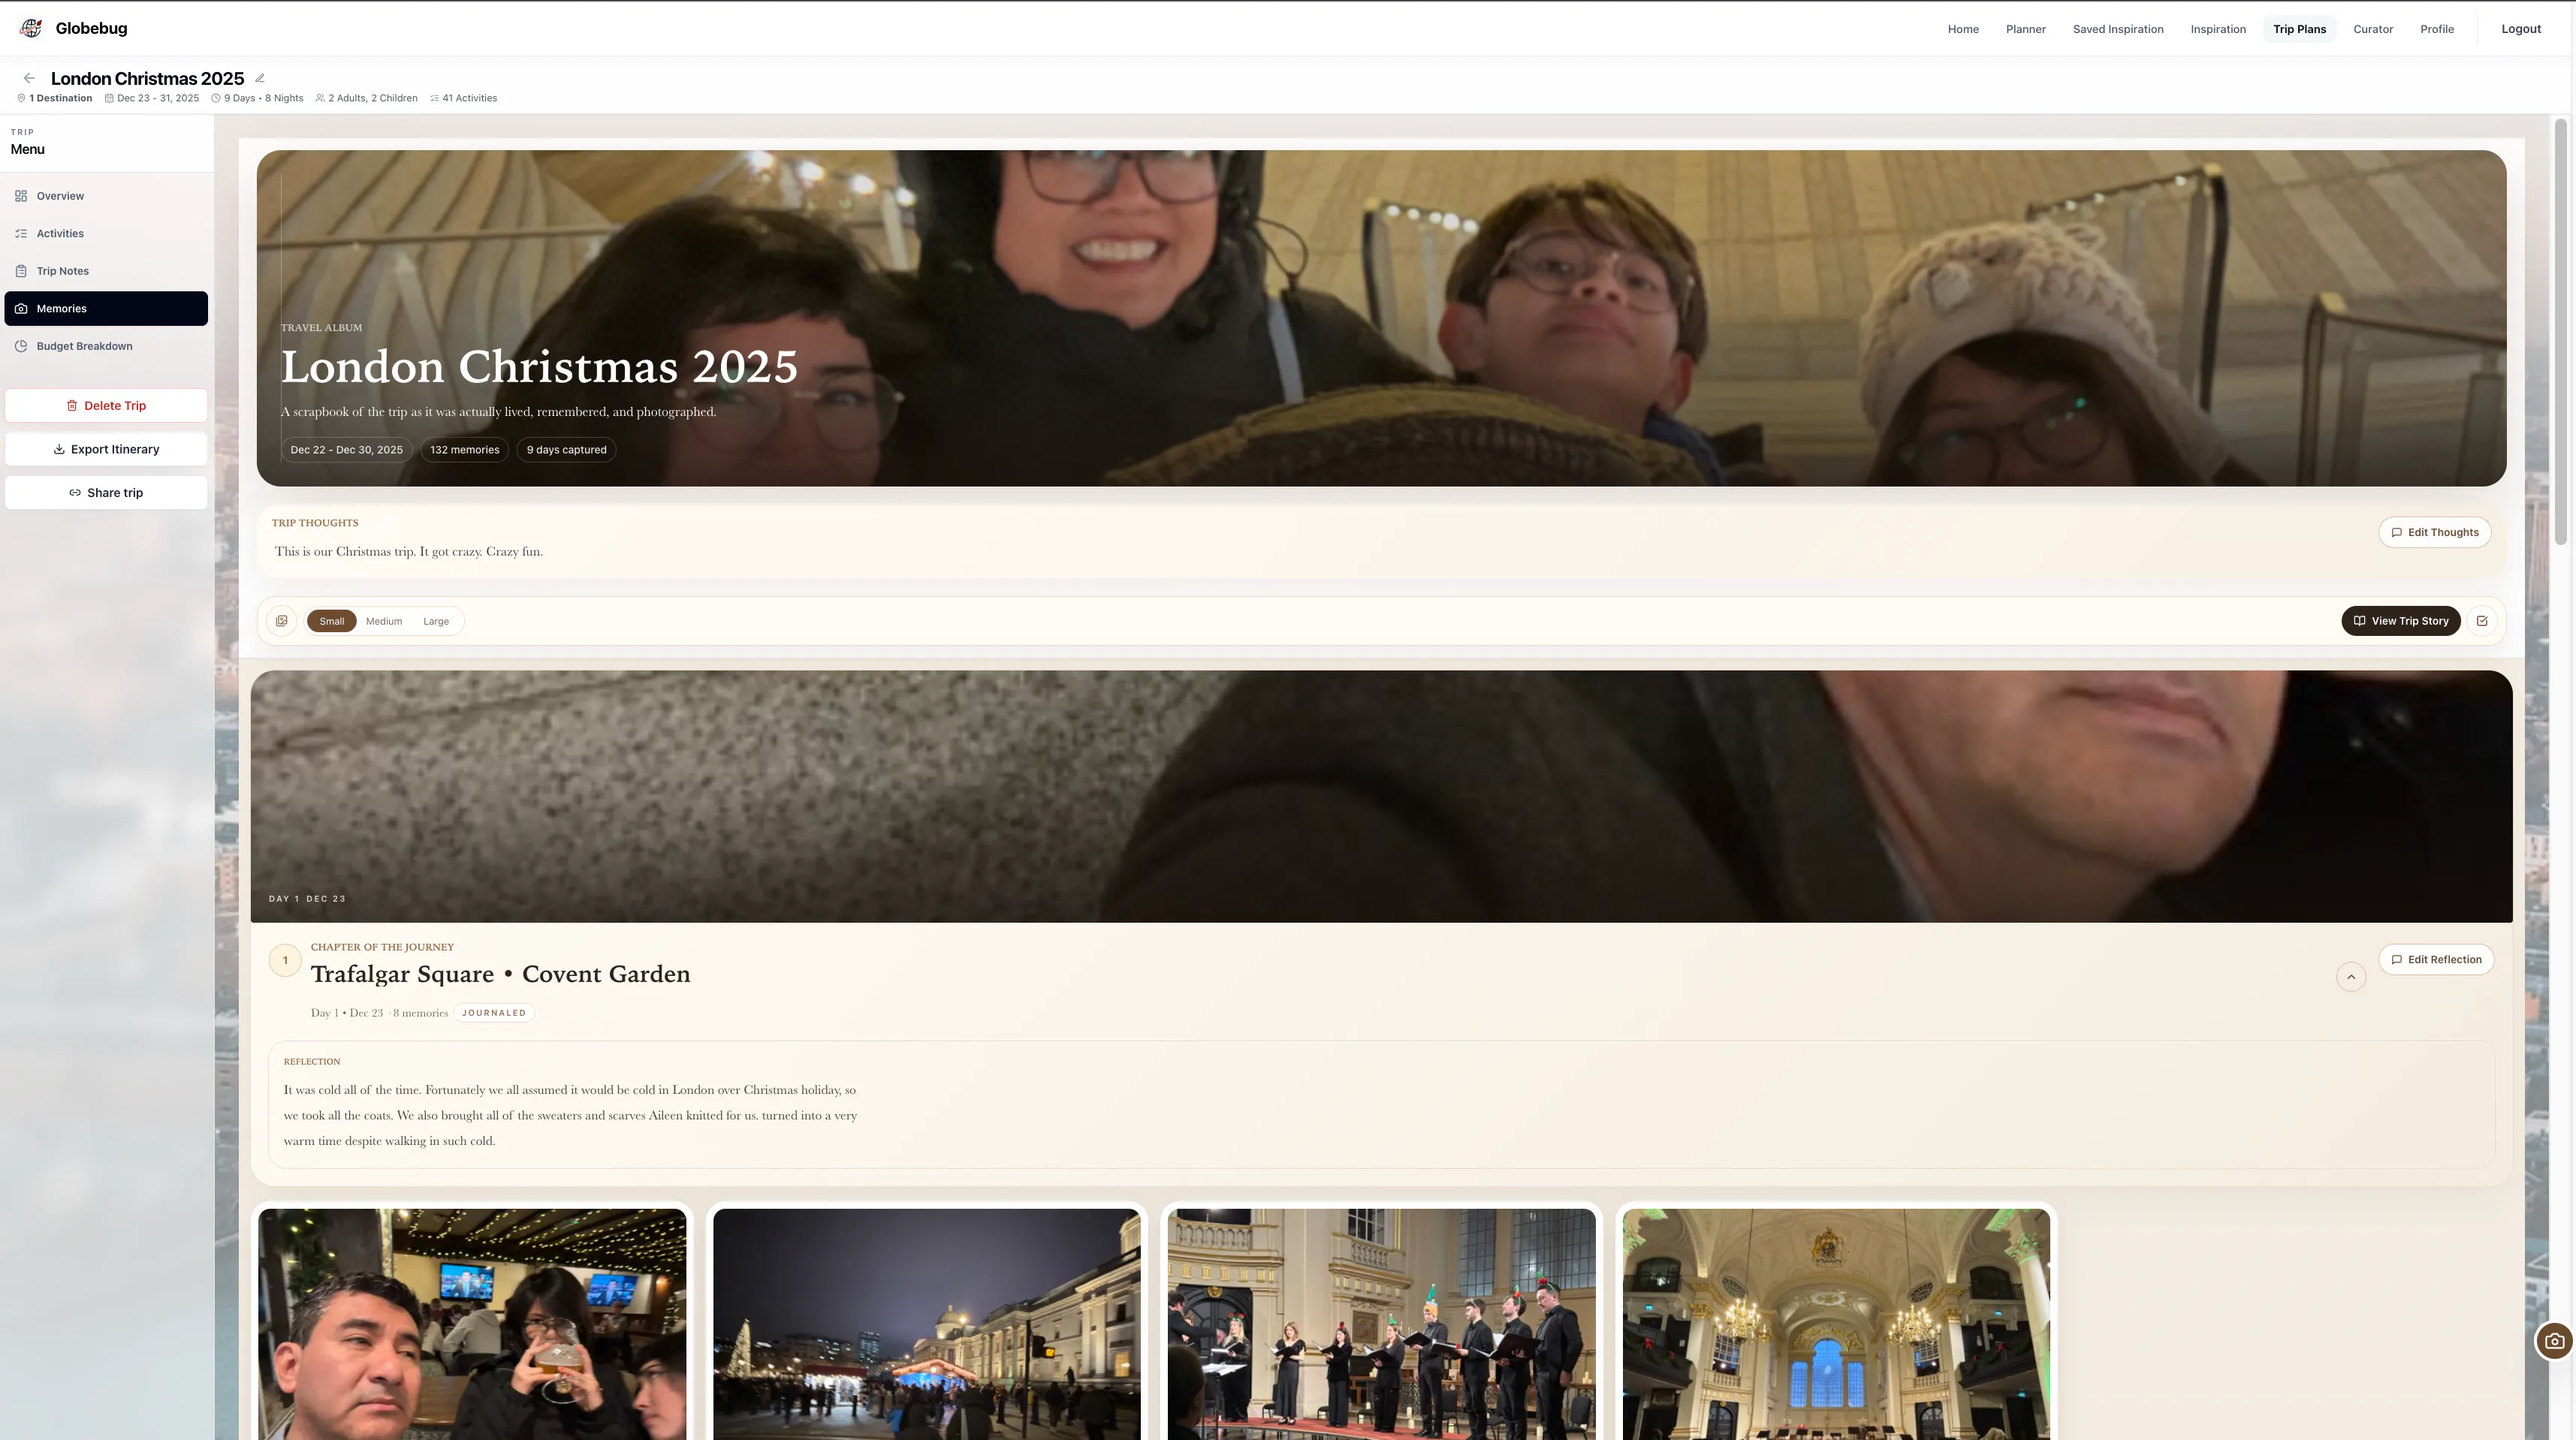Screen dimensions: 2576x1440
Task: Click the Dec 22 - Dec 30, 2025 pill
Action: pos(346,450)
